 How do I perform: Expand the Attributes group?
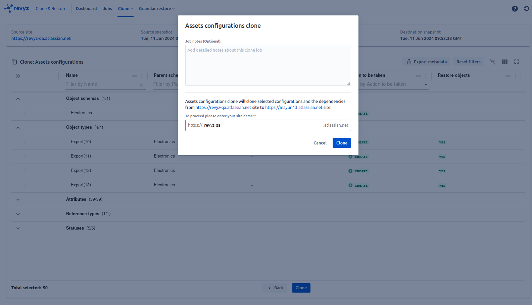tap(18, 200)
